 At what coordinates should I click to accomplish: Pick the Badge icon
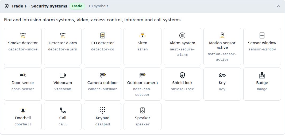pyautogui.click(x=262, y=75)
